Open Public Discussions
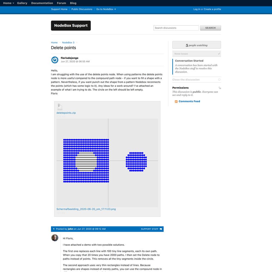This screenshot has width=272, height=272. tap(82, 9)
